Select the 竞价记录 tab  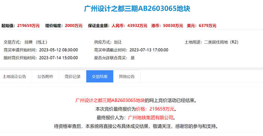pyautogui.click(x=73, y=77)
